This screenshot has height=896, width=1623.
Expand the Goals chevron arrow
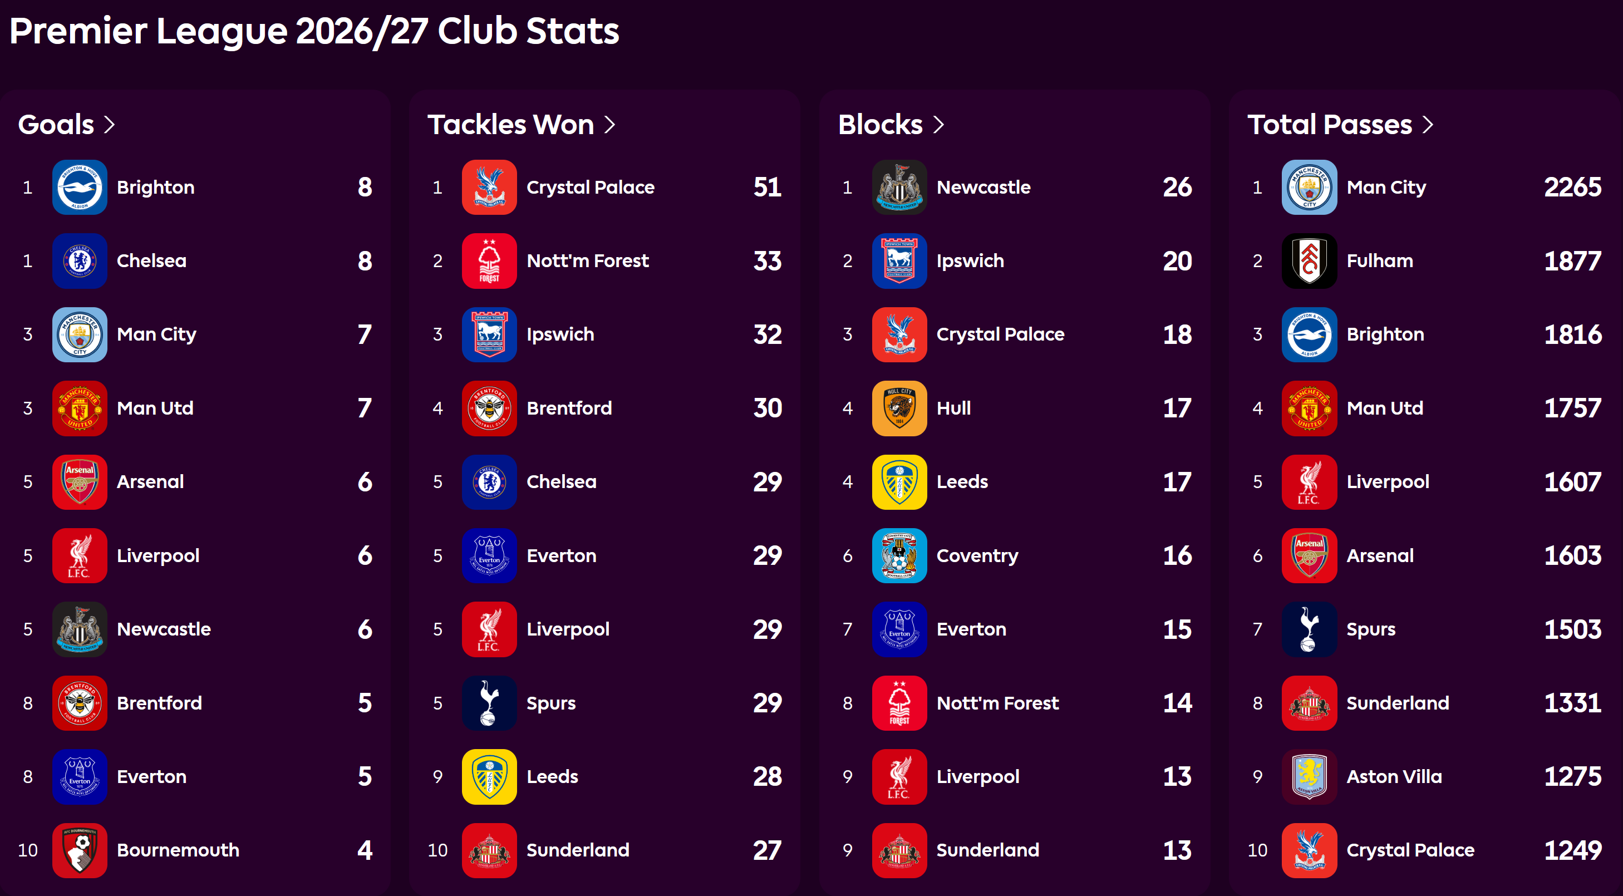click(x=109, y=125)
